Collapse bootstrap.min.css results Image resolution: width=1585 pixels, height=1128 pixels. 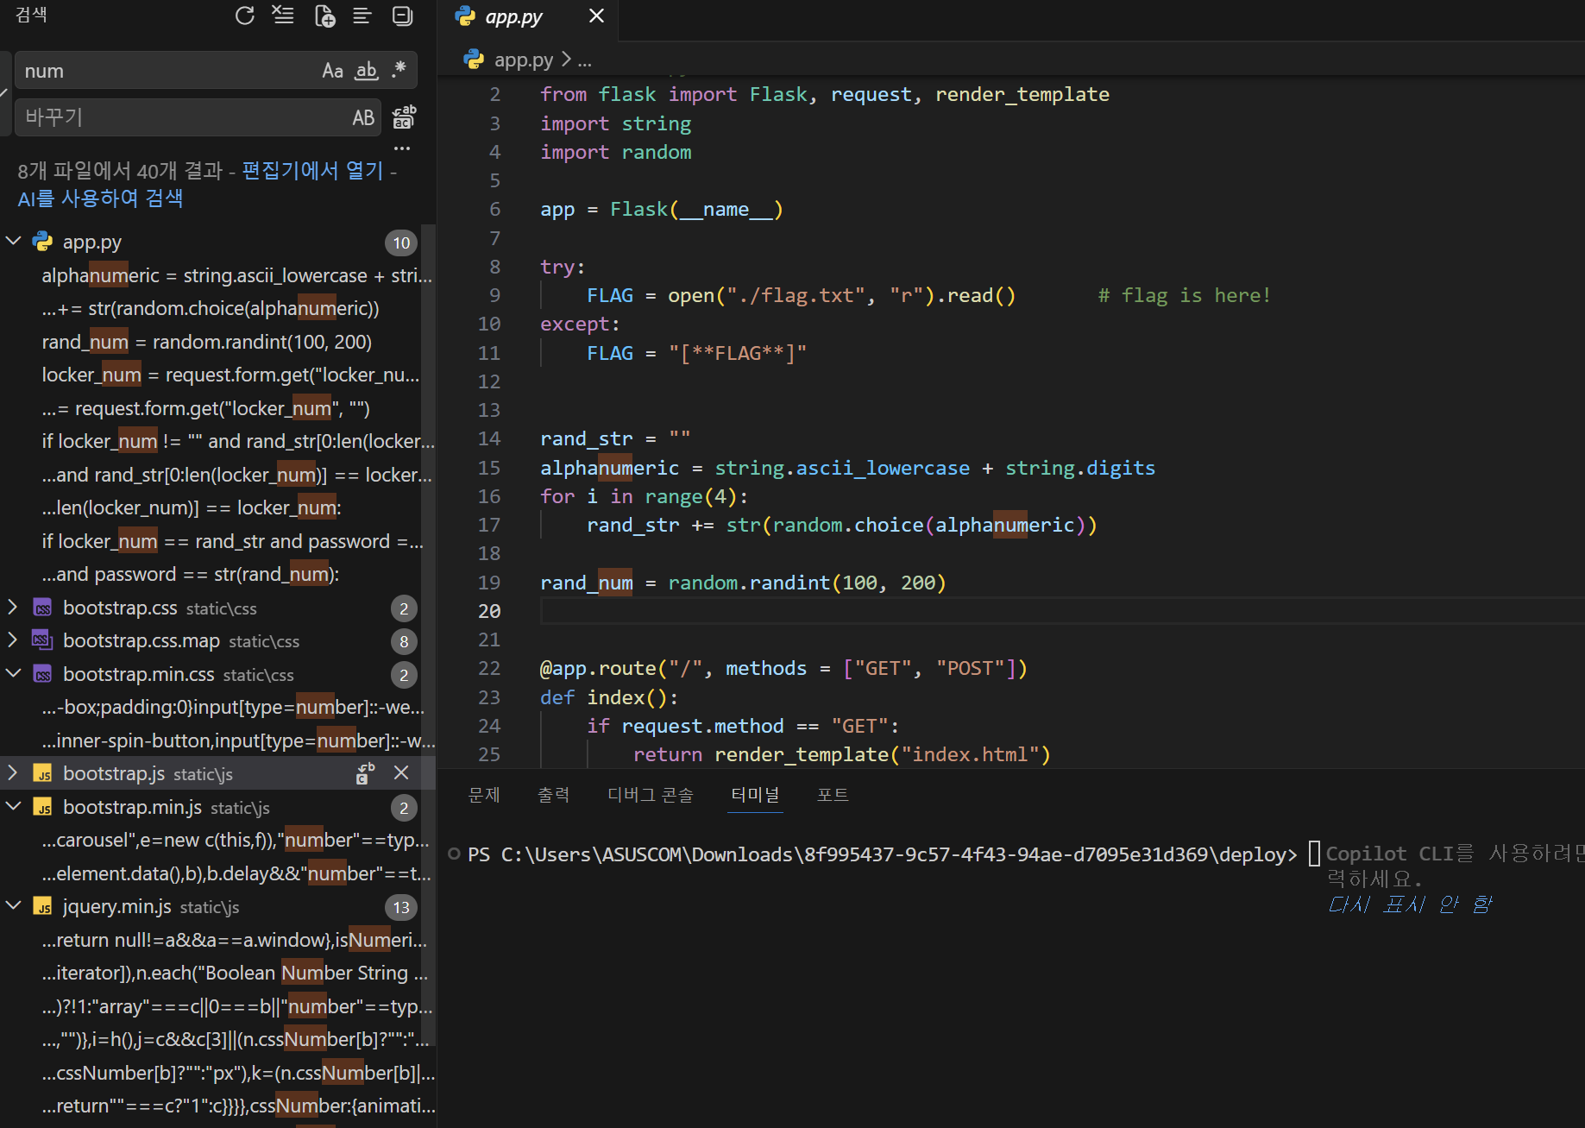[13, 674]
